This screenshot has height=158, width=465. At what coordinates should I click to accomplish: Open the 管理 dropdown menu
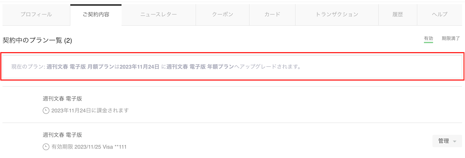(x=447, y=141)
